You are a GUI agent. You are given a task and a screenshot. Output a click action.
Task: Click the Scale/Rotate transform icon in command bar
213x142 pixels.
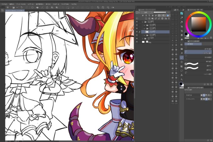point(47,8)
